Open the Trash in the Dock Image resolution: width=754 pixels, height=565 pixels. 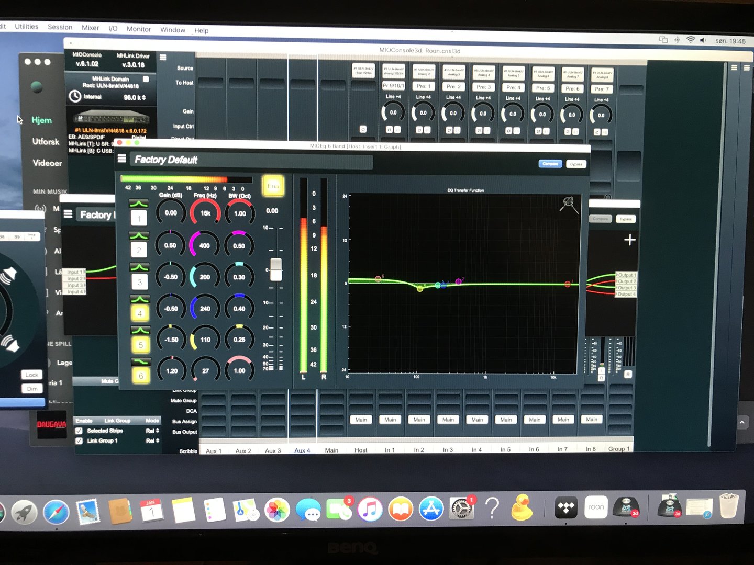point(729,506)
